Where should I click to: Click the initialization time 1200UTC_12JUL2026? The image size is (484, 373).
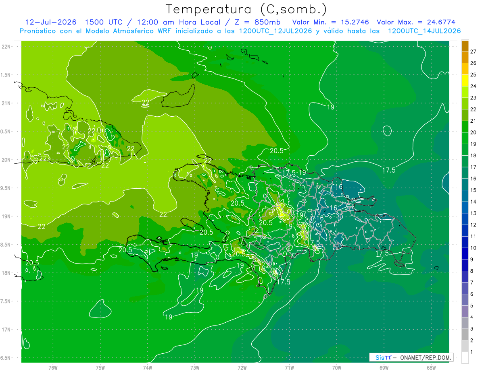pos(275,31)
